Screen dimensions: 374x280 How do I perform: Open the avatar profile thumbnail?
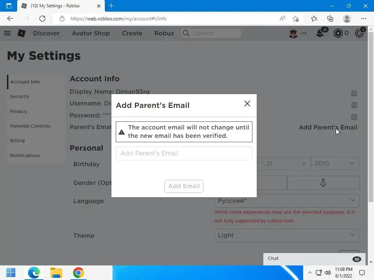point(293,33)
